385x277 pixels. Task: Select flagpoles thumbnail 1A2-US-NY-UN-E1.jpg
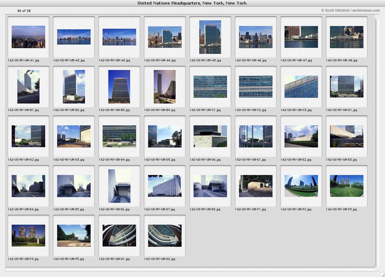click(x=256, y=136)
